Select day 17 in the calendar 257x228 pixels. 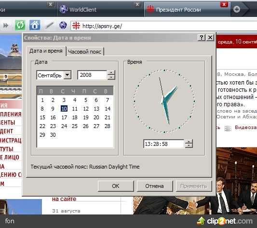point(64,117)
